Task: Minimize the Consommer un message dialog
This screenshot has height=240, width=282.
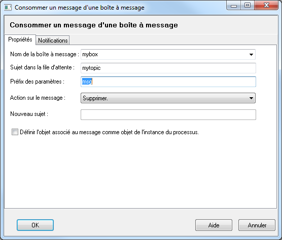Action: [x=234, y=6]
